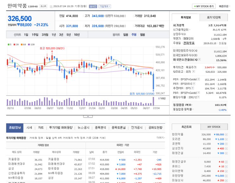Switch candle chart to 월봉
The width and height of the screenshot is (235, 183).
coord(143,35)
